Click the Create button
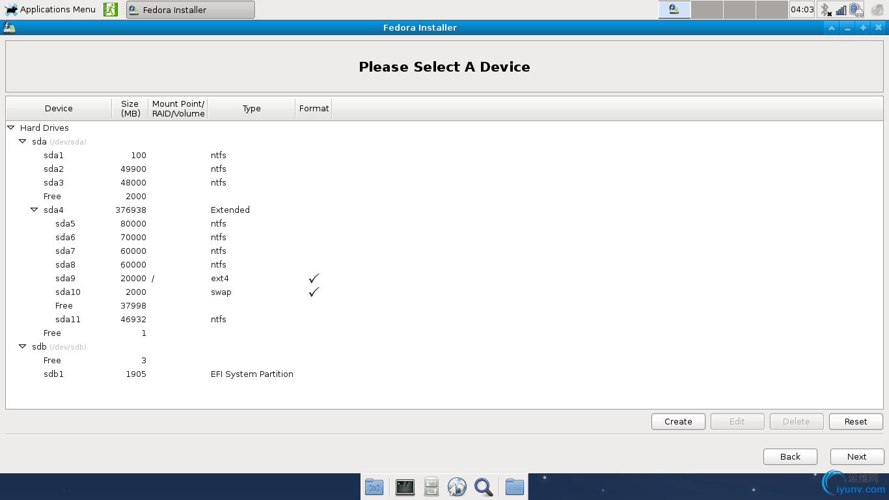This screenshot has width=889, height=500. click(678, 421)
